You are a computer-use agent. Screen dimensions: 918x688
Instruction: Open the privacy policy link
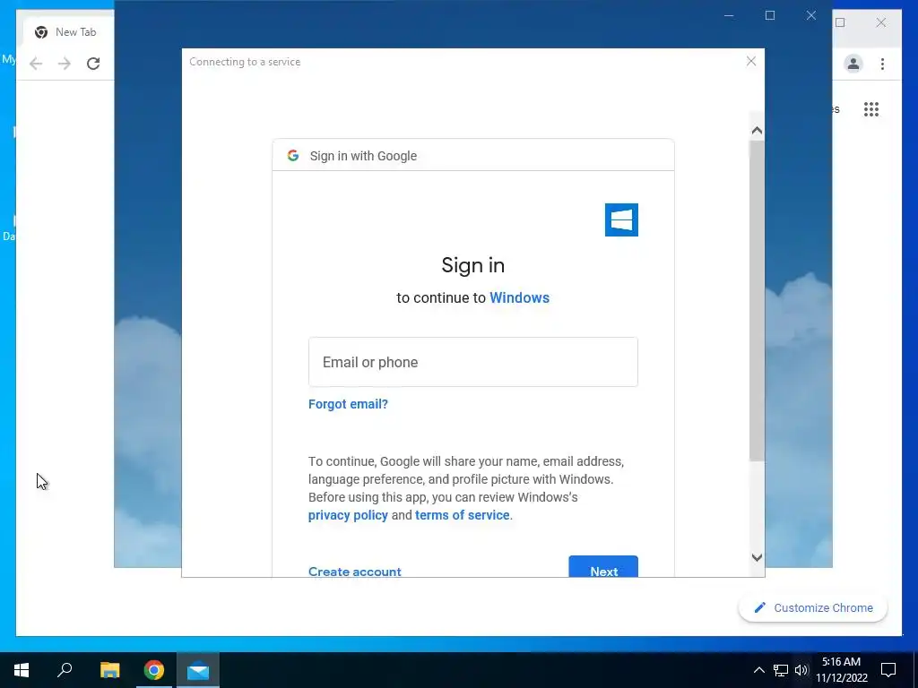(x=348, y=515)
